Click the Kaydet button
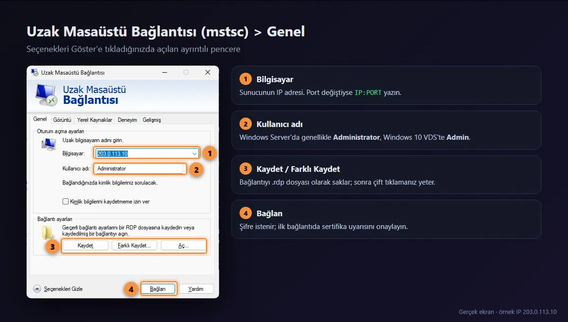The width and height of the screenshot is (568, 322). tap(86, 246)
